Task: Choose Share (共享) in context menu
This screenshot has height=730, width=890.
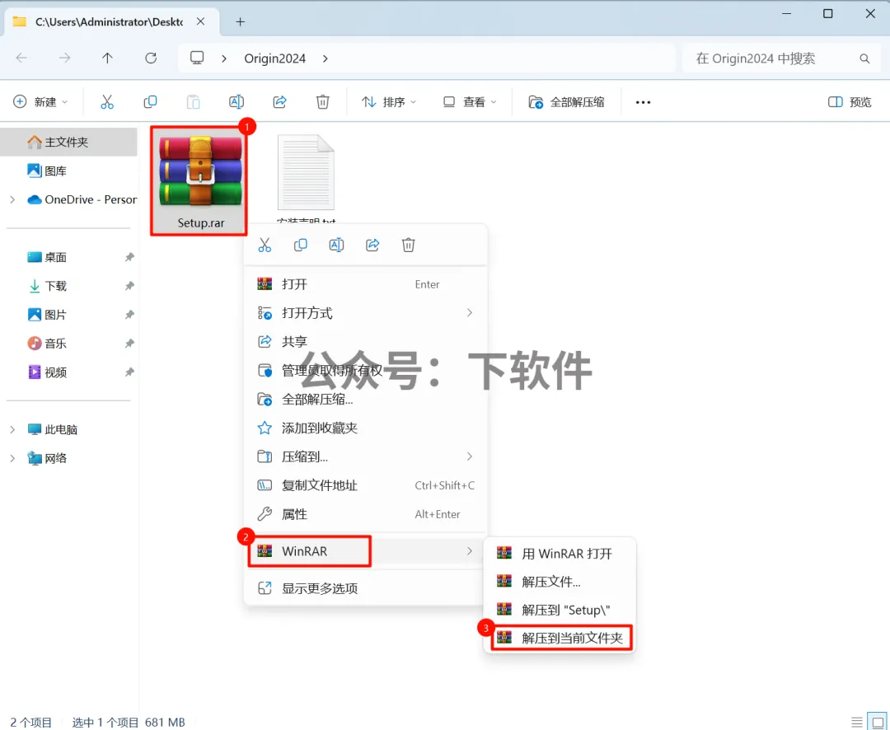Action: click(x=366, y=342)
